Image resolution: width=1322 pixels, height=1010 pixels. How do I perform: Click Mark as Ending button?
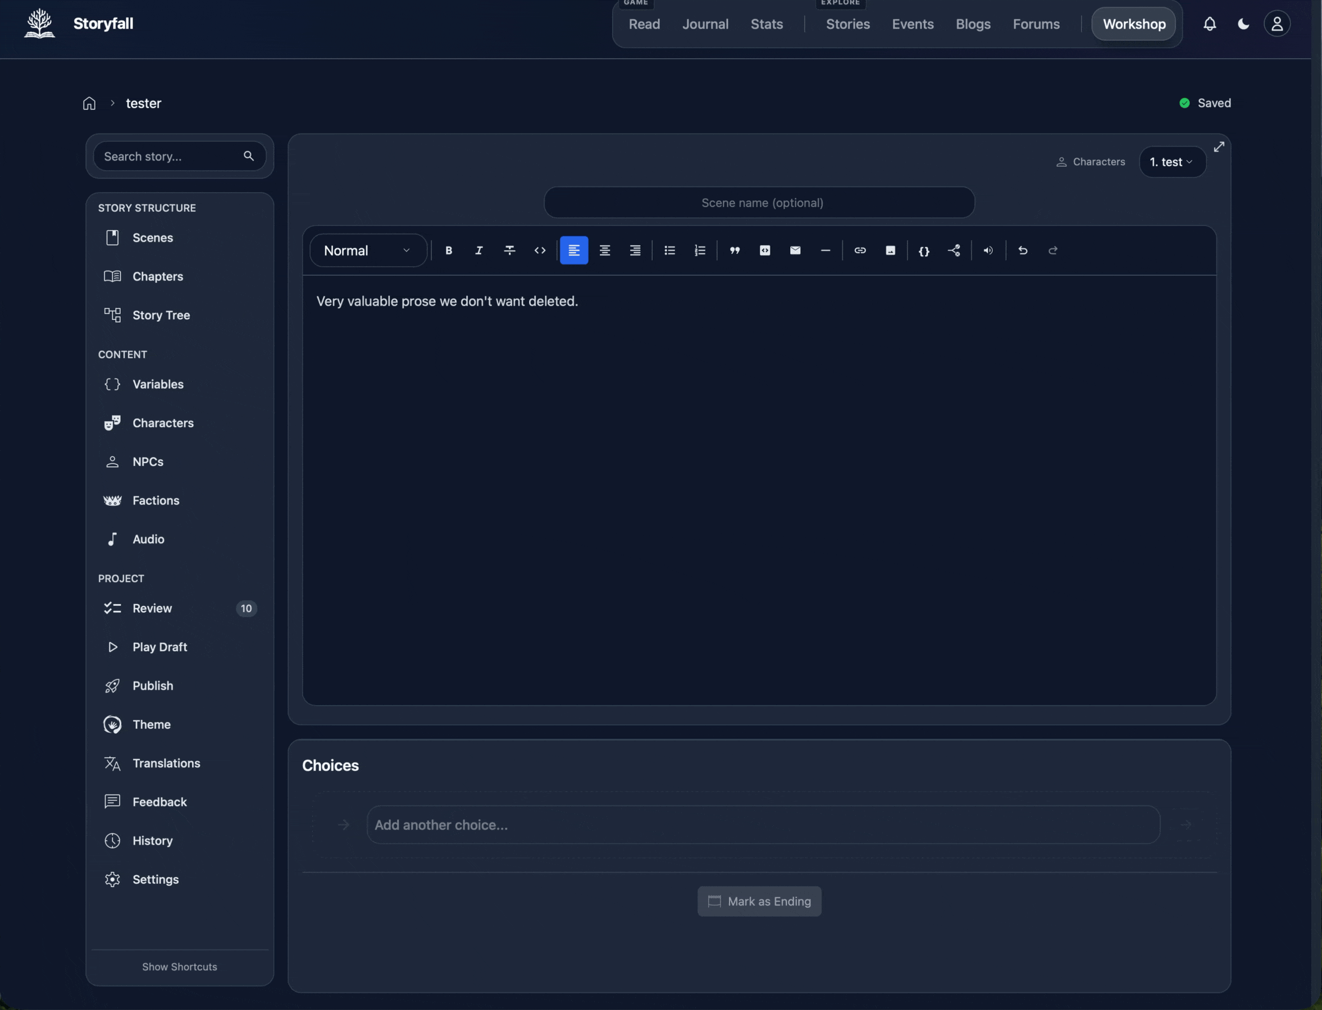tap(759, 901)
